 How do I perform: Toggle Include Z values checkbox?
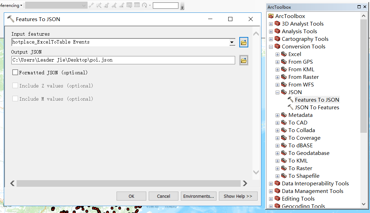coord(15,85)
